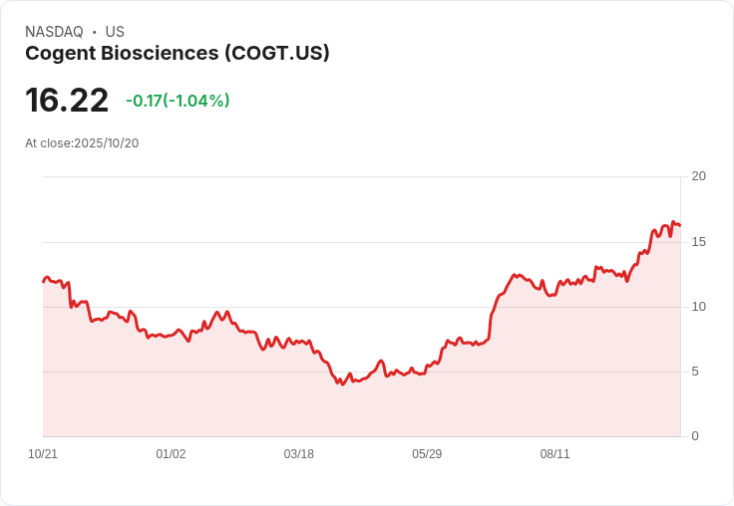Click the 0 label on the price axis

[x=695, y=436]
